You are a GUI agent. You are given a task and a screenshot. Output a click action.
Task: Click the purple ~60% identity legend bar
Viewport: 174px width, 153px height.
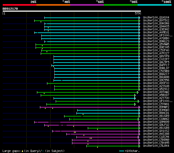87,5
